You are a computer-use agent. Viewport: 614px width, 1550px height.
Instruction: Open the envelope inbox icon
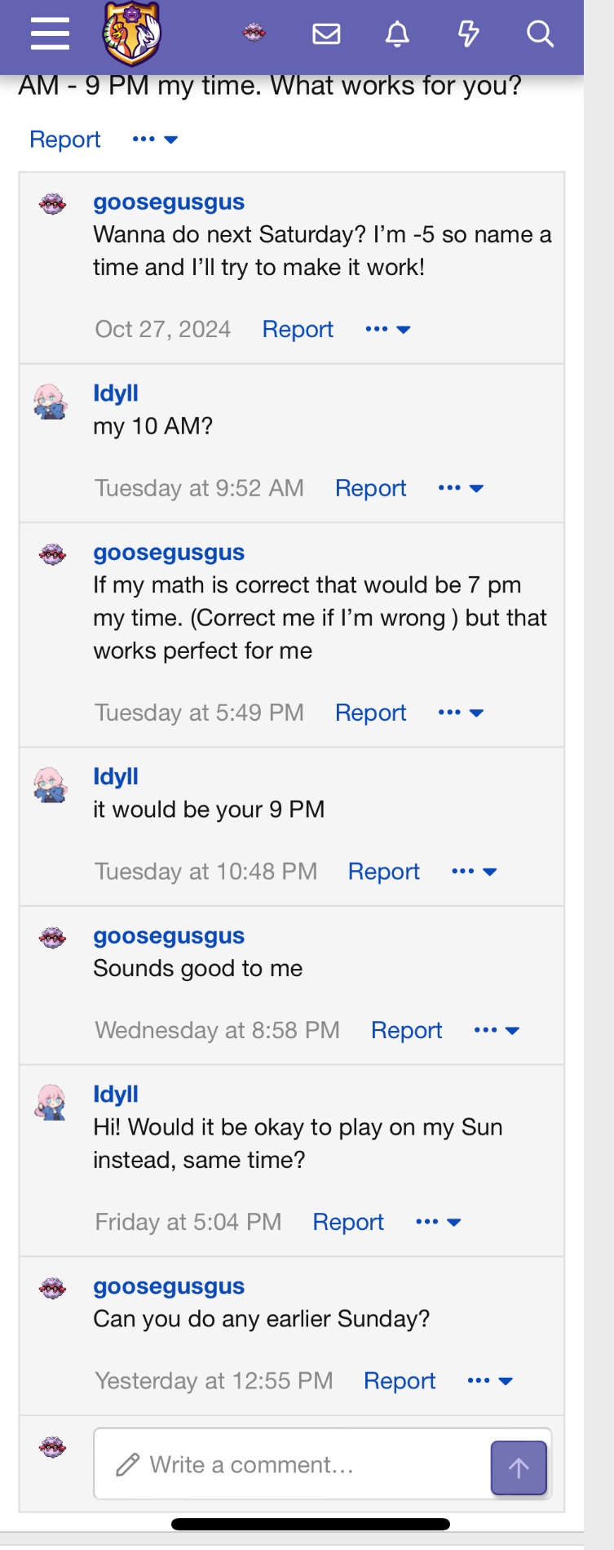point(326,33)
